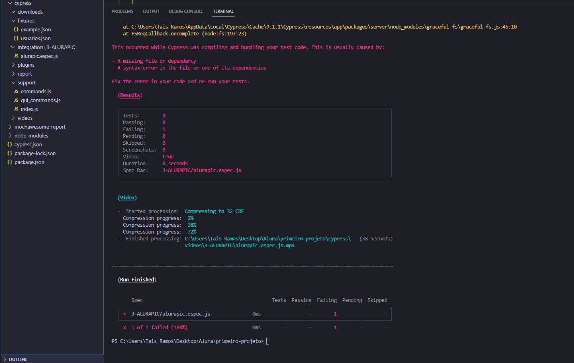The image size is (574, 363).
Task: Click Spec Ran 3-ALURAPIC/alurapic.espec.js value
Action: pos(202,170)
